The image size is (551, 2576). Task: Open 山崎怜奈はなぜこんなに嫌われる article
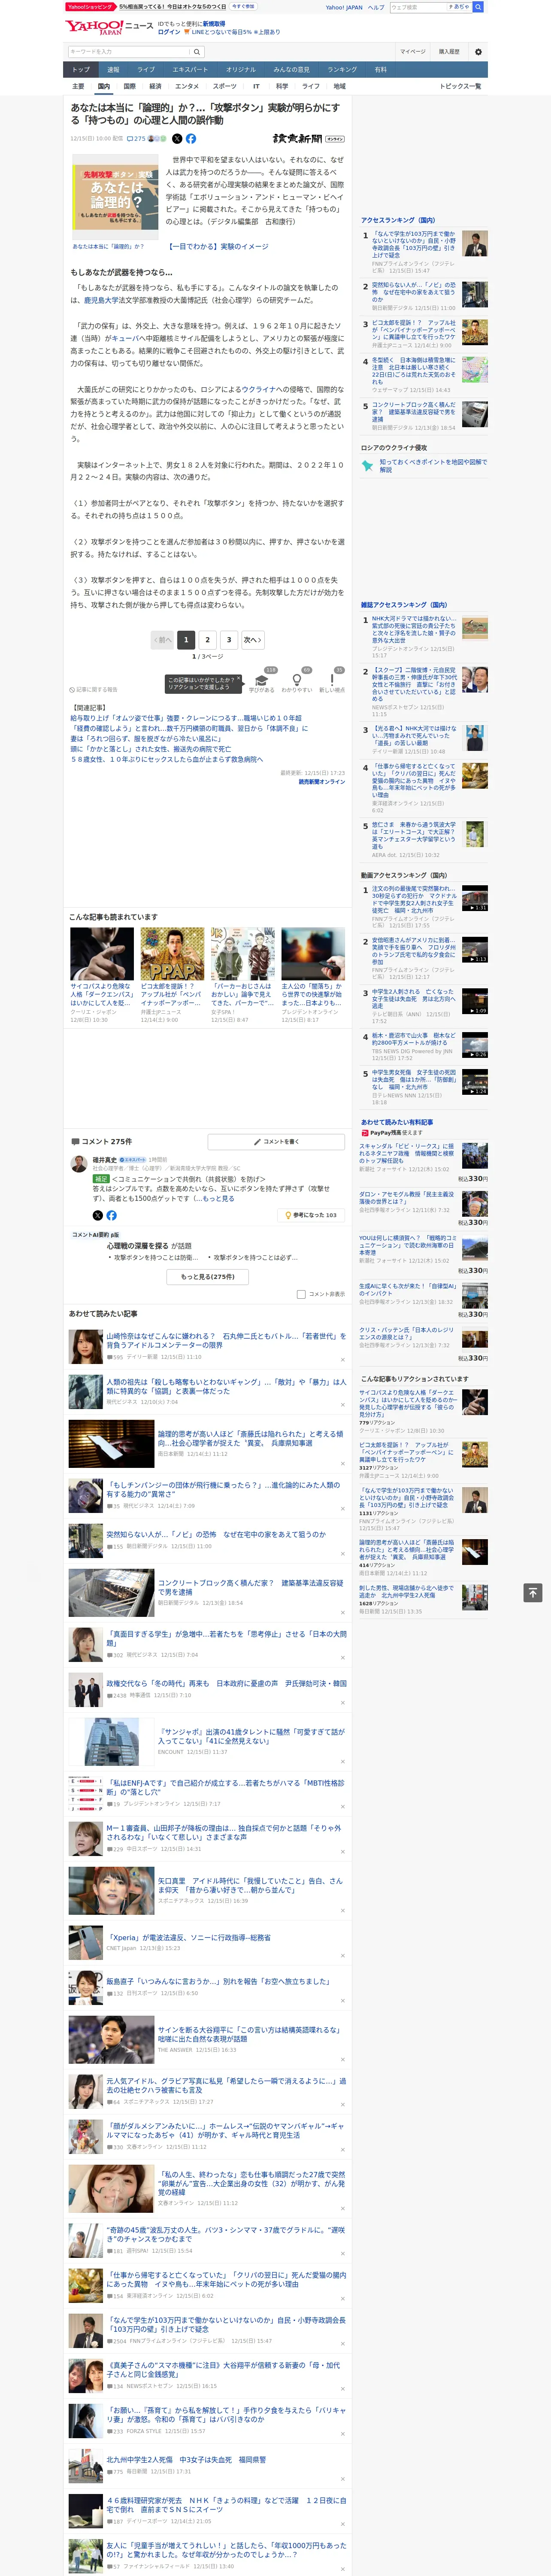click(x=226, y=1340)
